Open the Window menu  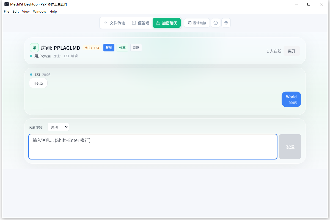point(40,12)
